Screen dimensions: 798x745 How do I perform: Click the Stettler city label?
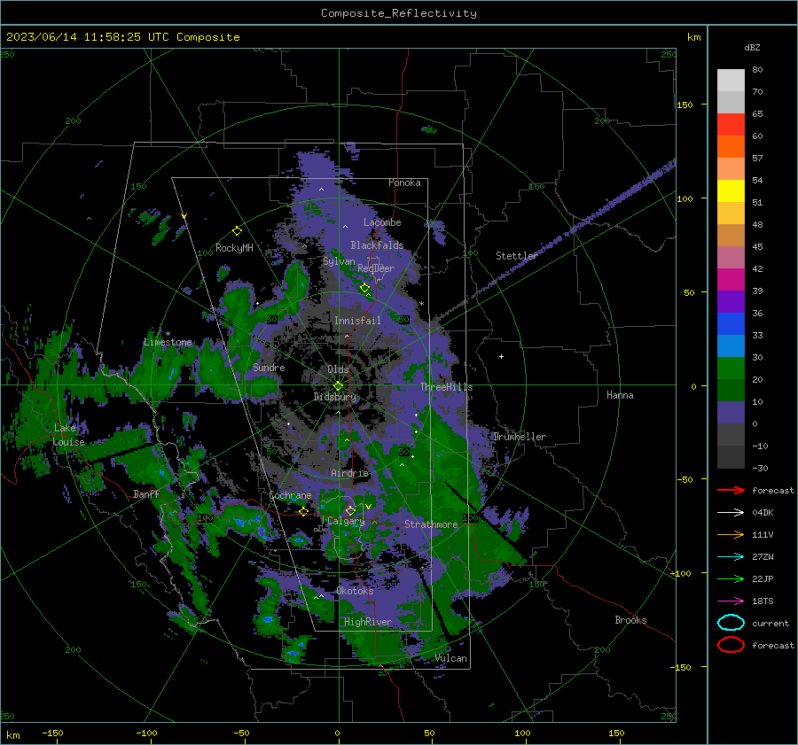tap(517, 255)
